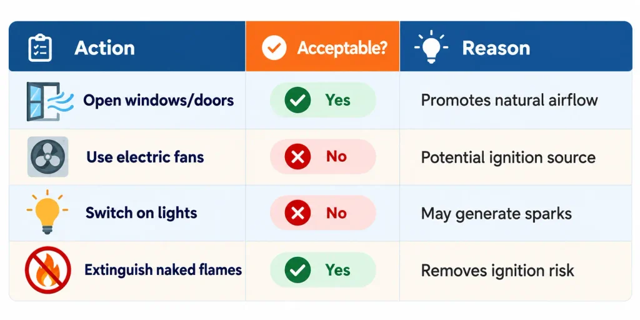The width and height of the screenshot is (640, 320).
Task: Click the Yes pill for Open windows/doors
Action: [323, 100]
